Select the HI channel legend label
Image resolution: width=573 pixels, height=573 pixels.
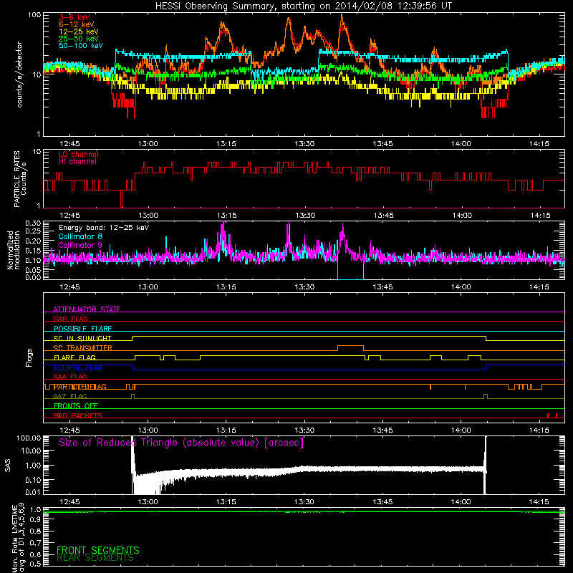click(77, 162)
